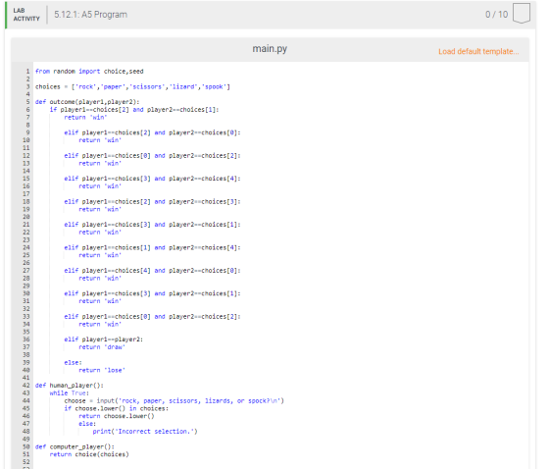
Task: Click 'return choice(choices)' line
Action: pyautogui.click(x=89, y=454)
